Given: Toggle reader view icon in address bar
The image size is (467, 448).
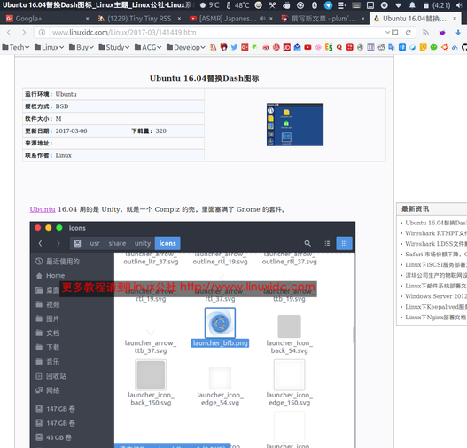Looking at the screenshot, I should pos(395,32).
